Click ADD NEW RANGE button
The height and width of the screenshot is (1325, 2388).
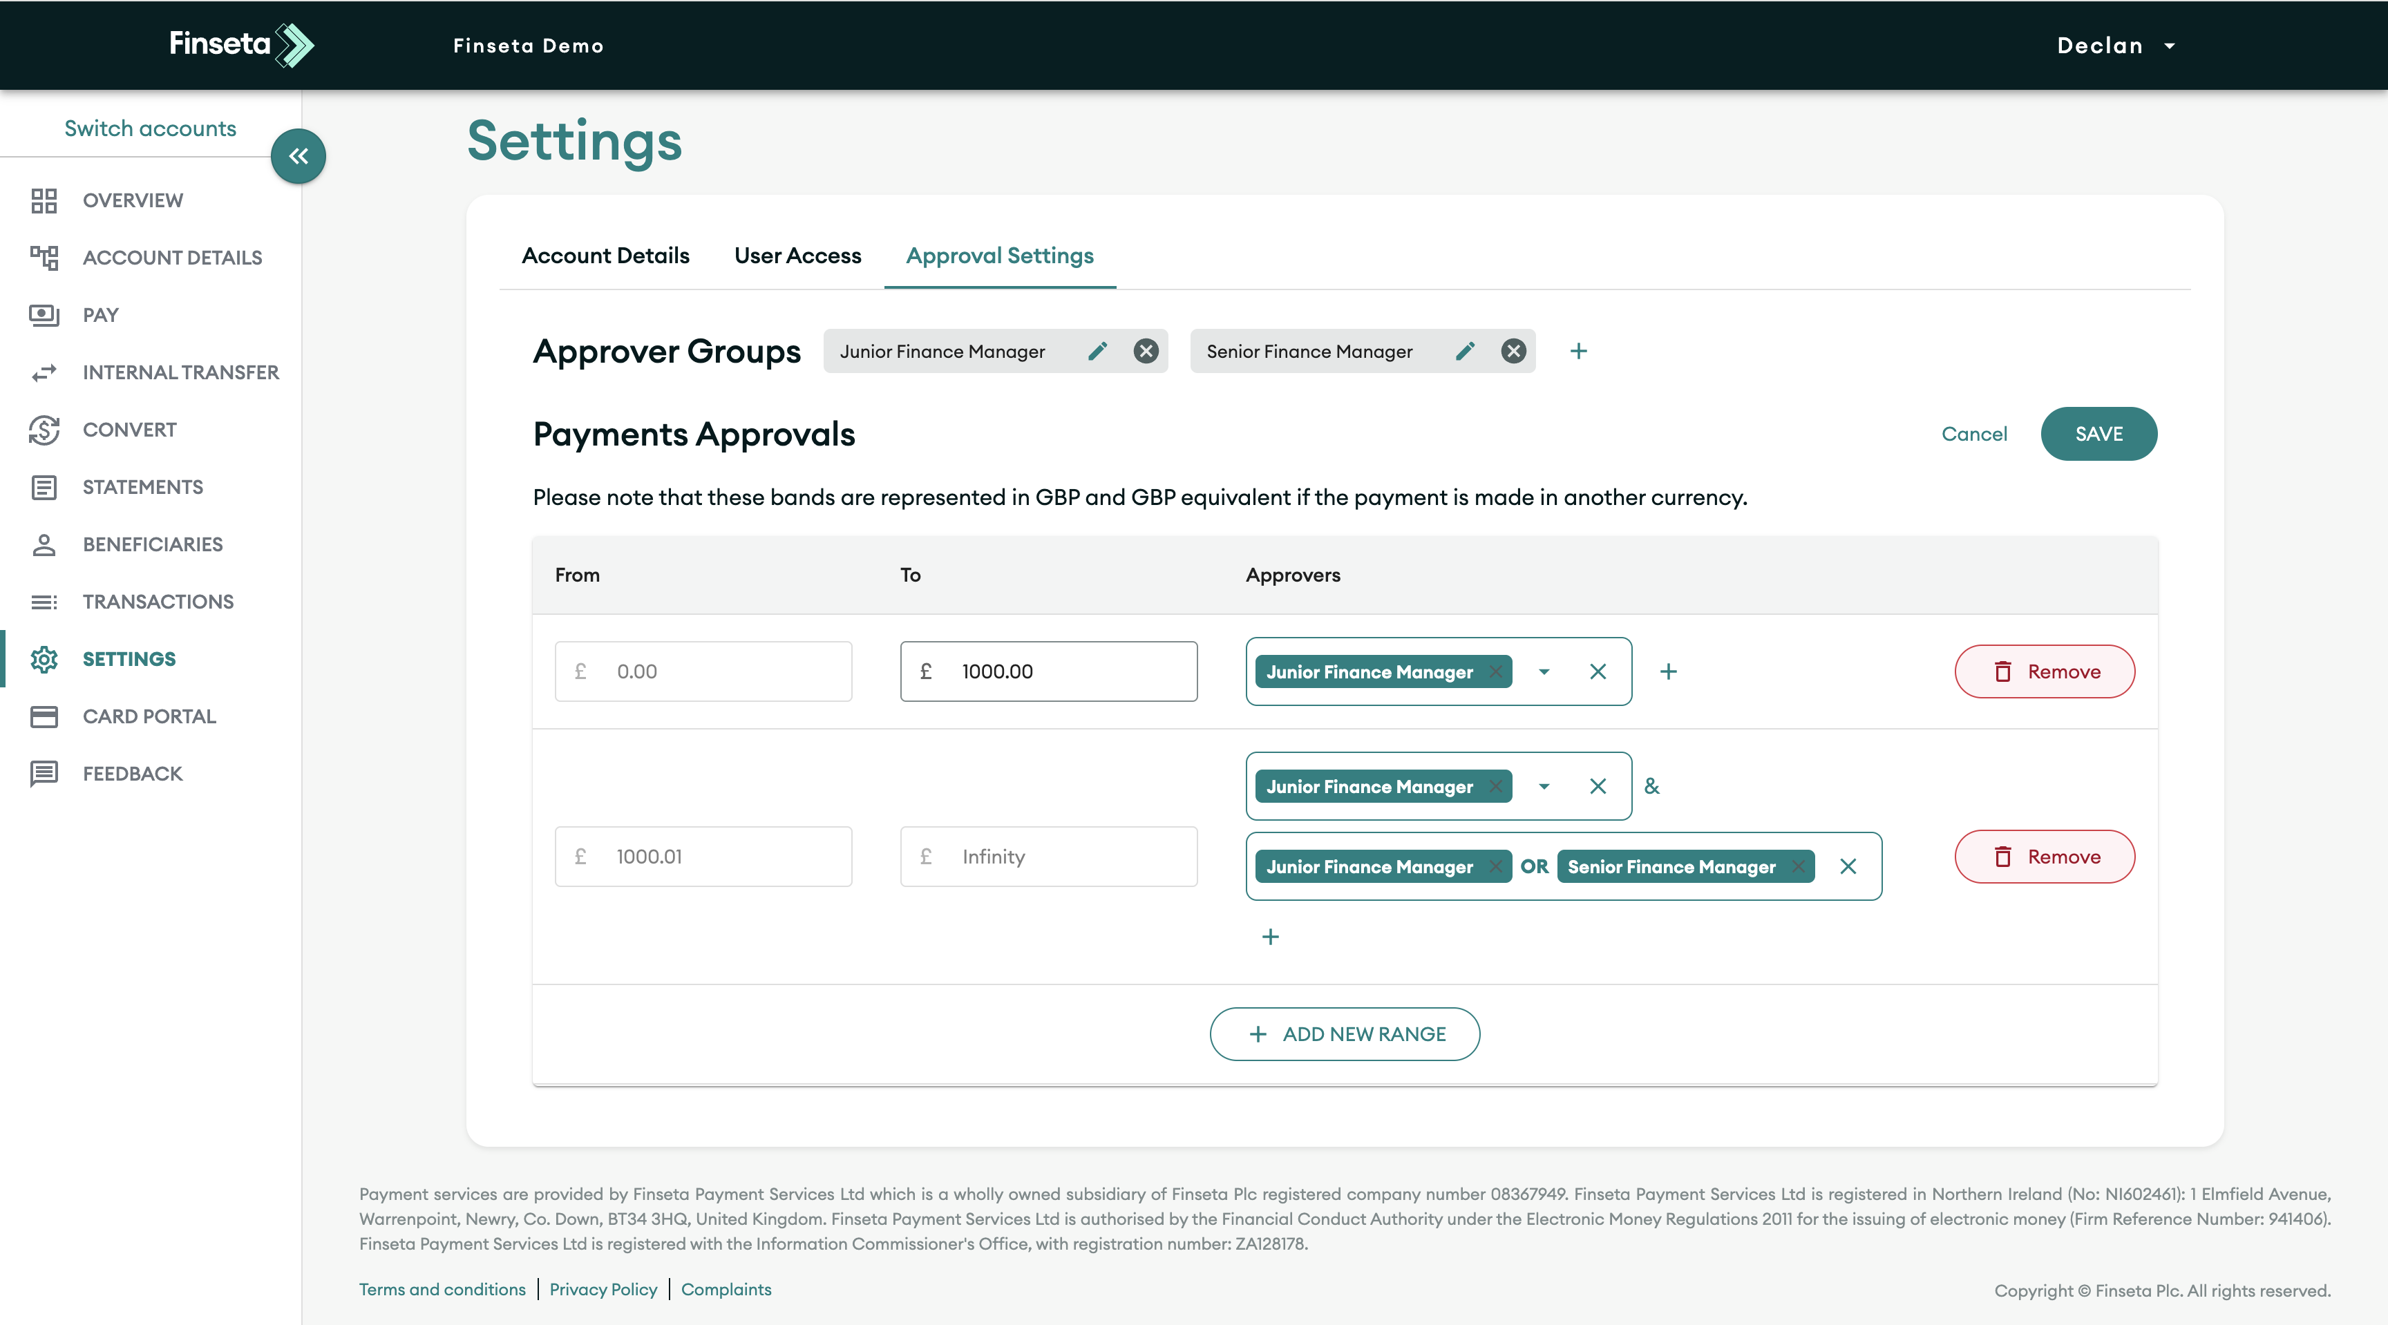(x=1344, y=1034)
